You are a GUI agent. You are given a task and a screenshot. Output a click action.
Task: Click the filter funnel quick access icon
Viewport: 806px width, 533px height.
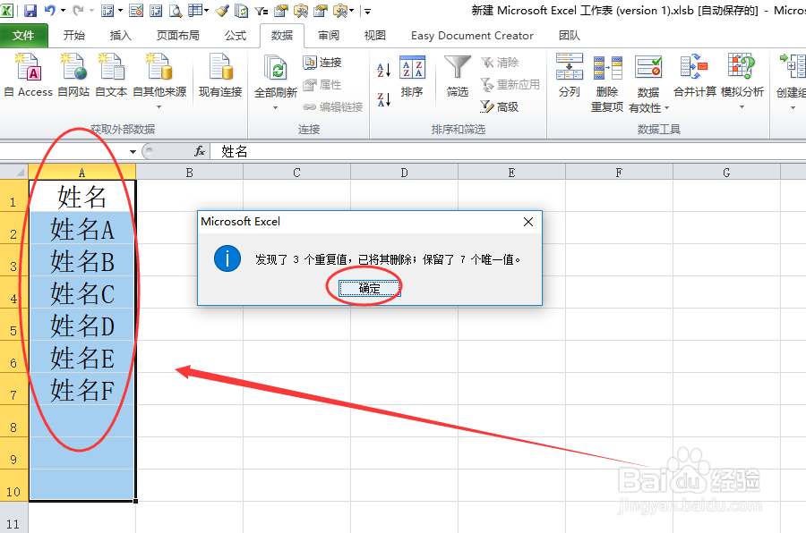[262, 10]
